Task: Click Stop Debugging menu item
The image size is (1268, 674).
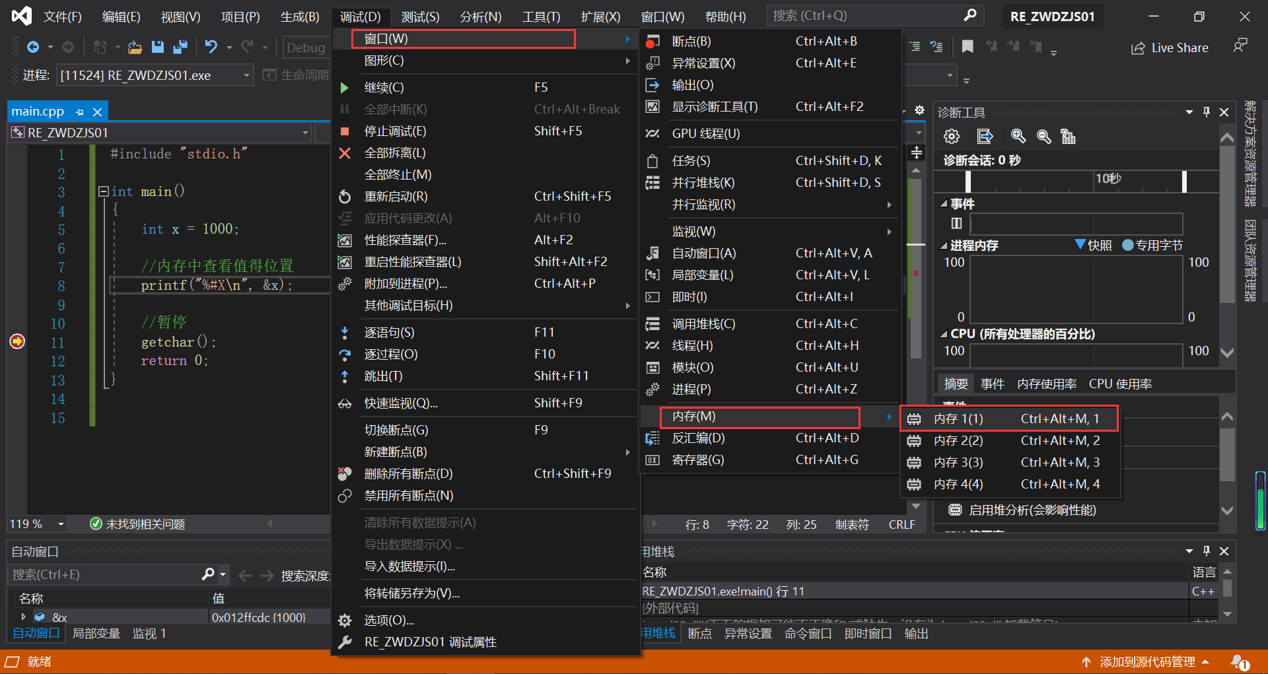Action: pyautogui.click(x=485, y=131)
